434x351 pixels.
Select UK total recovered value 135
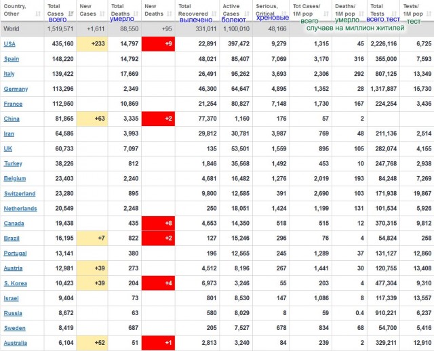coord(212,149)
